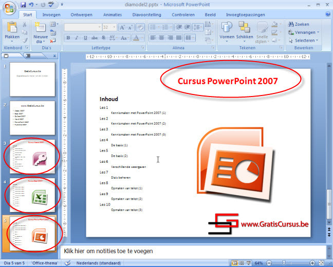The height and width of the screenshot is (267, 333).
Task: Open the Animaties tab
Action: tap(113, 15)
